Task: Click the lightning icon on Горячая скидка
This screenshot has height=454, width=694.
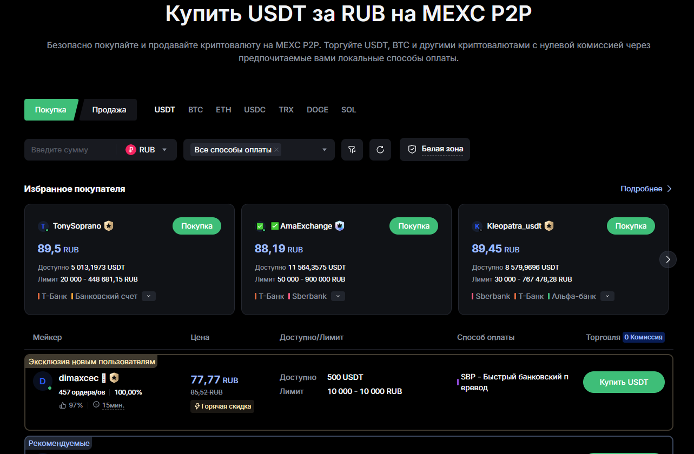Action: click(197, 406)
